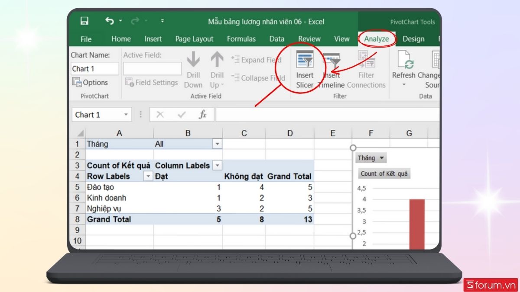The width and height of the screenshot is (520, 292).
Task: Click the insert function fx icon
Action: click(202, 115)
